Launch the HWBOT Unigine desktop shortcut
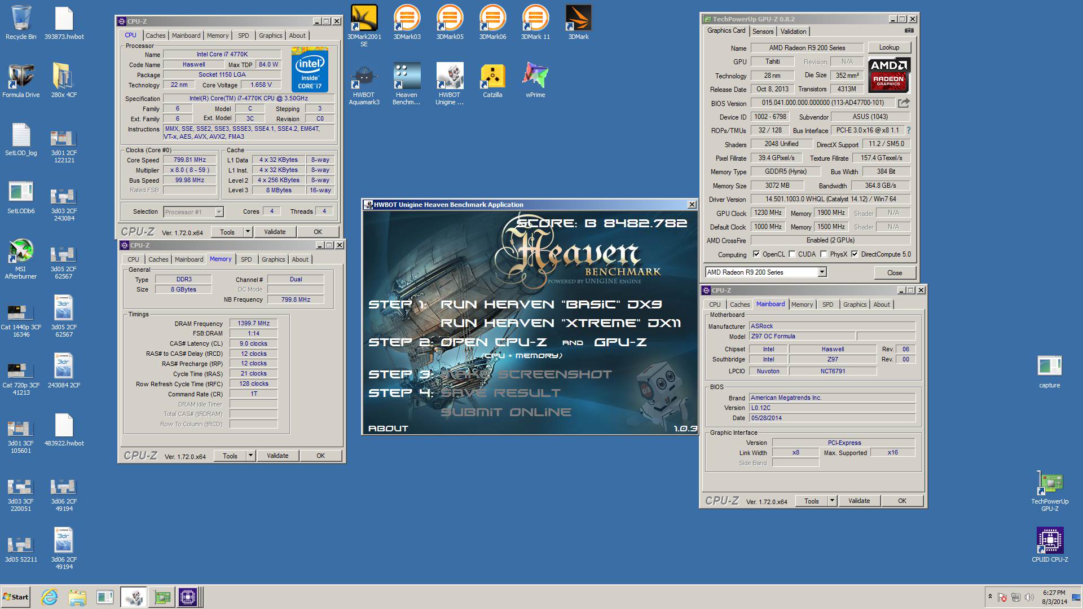Screen dimensions: 1083x609 (450, 83)
